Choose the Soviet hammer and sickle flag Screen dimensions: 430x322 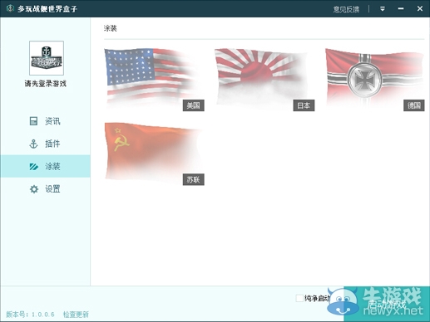(154, 154)
